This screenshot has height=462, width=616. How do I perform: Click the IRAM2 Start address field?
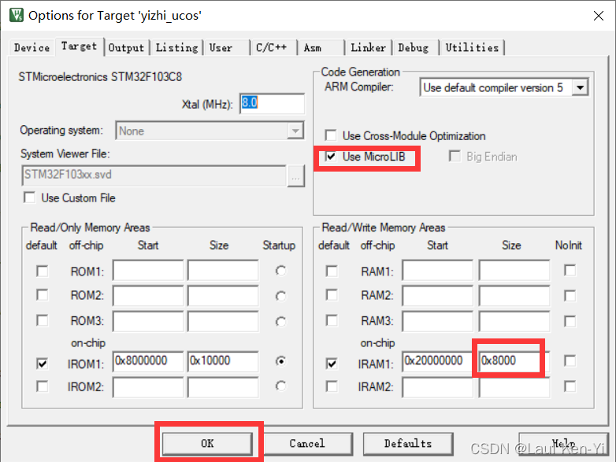(x=438, y=387)
